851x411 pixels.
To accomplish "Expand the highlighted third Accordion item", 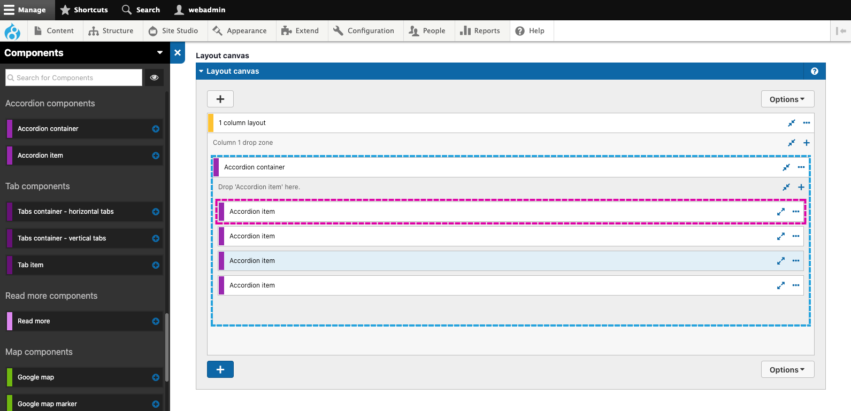I will [781, 261].
